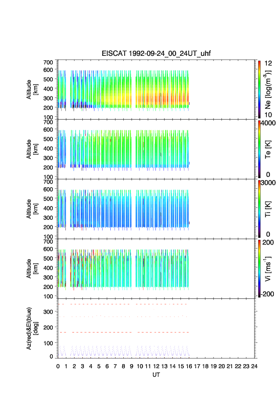The width and height of the screenshot is (279, 418).
Task: Click the "Az(red)&El(blue) [deg]" axis label
Action: point(32,328)
